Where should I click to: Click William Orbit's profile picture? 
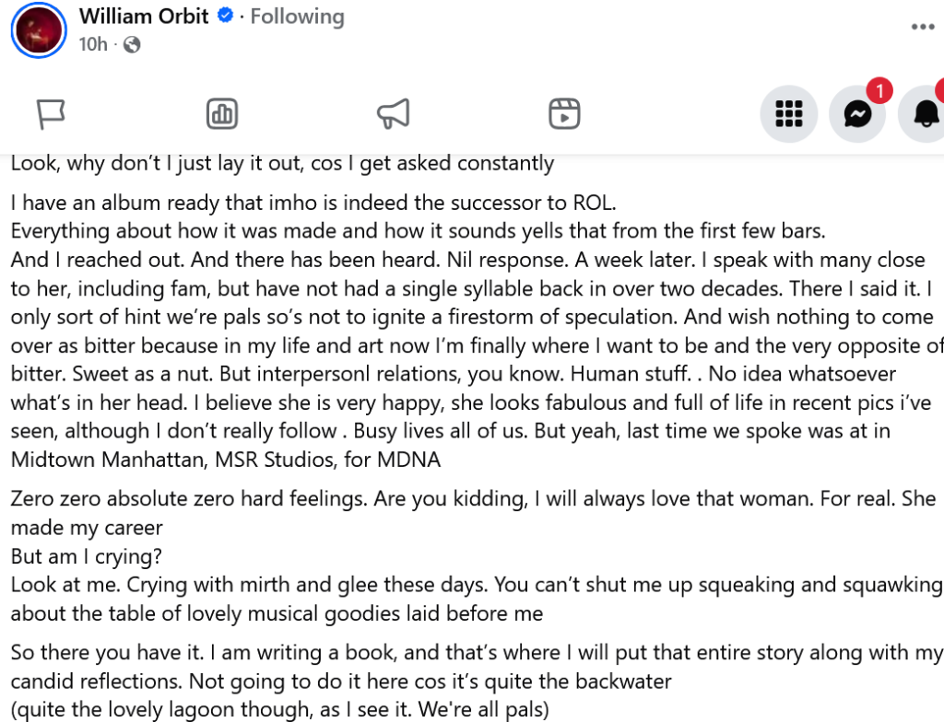coord(39,29)
